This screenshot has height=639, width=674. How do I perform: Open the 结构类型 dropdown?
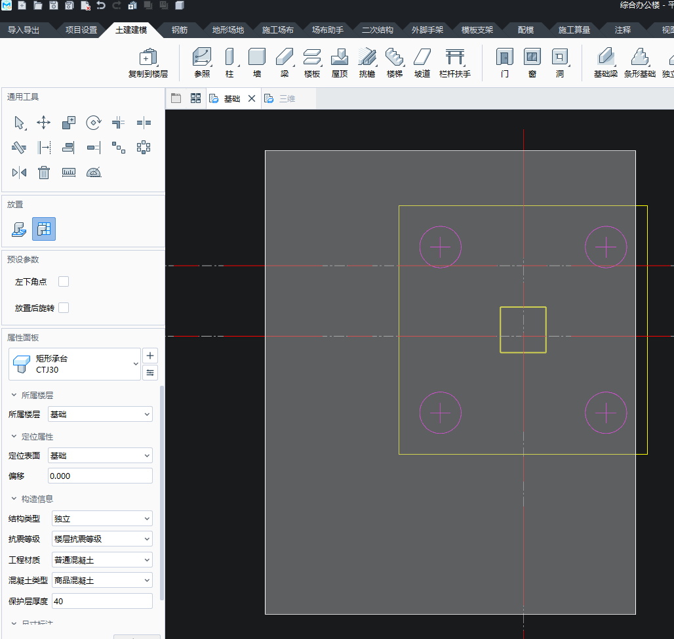102,518
